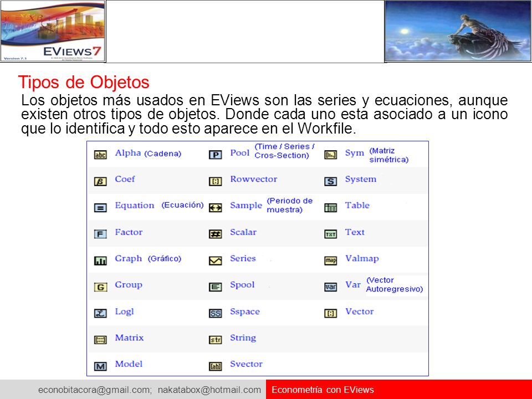
Task: Click the 'Tipos de Objetos' heading
Action: tap(84, 82)
